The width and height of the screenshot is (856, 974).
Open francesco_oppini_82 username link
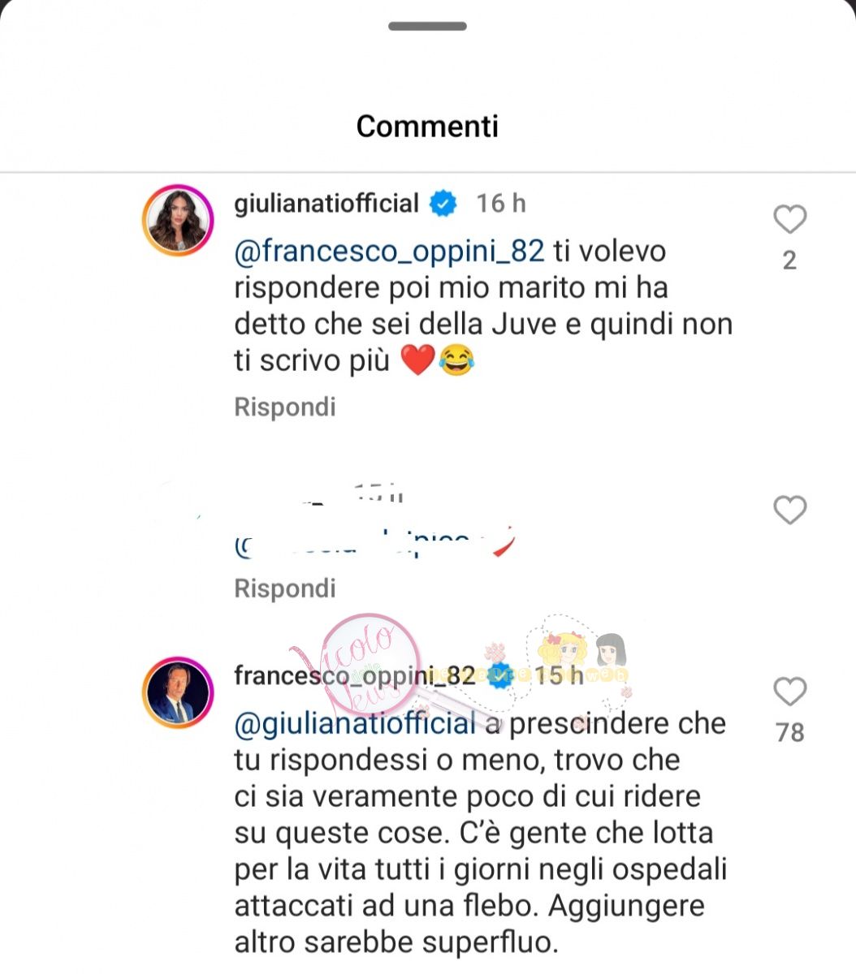355,675
